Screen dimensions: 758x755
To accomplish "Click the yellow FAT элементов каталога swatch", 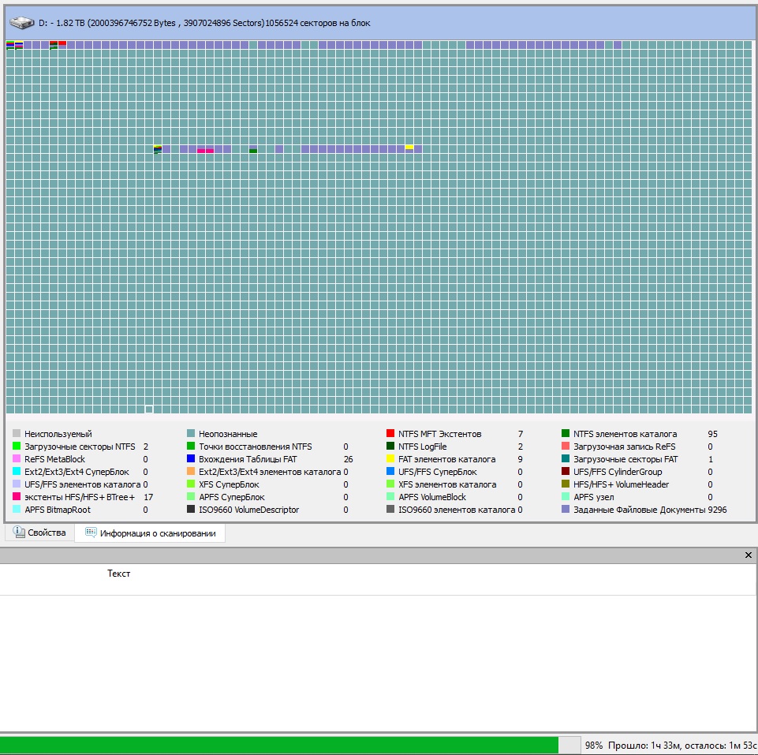I will pos(390,459).
